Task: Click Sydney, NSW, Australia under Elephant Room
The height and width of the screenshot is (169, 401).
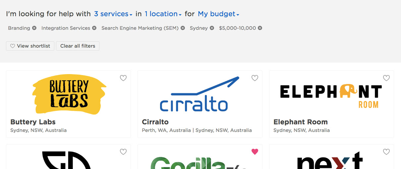Action: point(302,130)
